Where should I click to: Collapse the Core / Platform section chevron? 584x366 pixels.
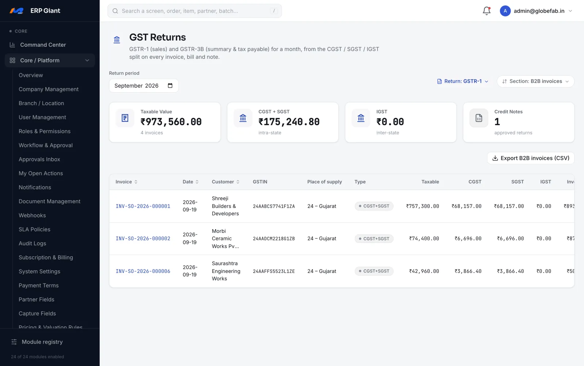pos(87,60)
